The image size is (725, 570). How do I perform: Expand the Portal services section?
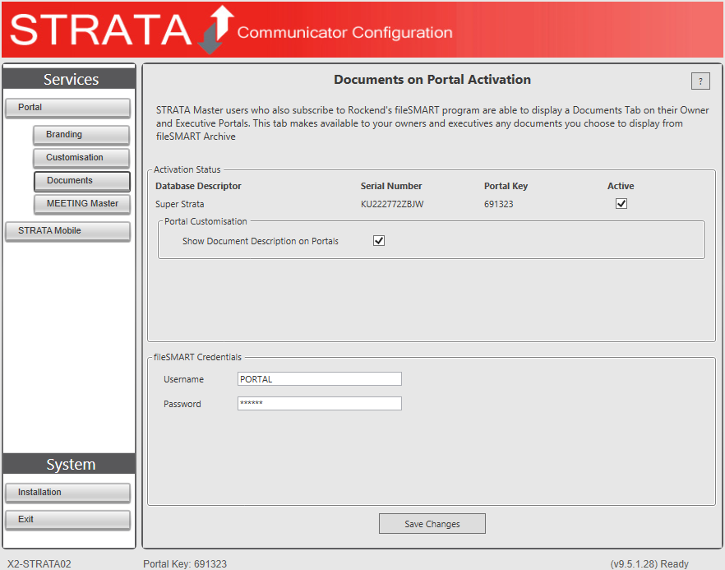click(x=68, y=108)
